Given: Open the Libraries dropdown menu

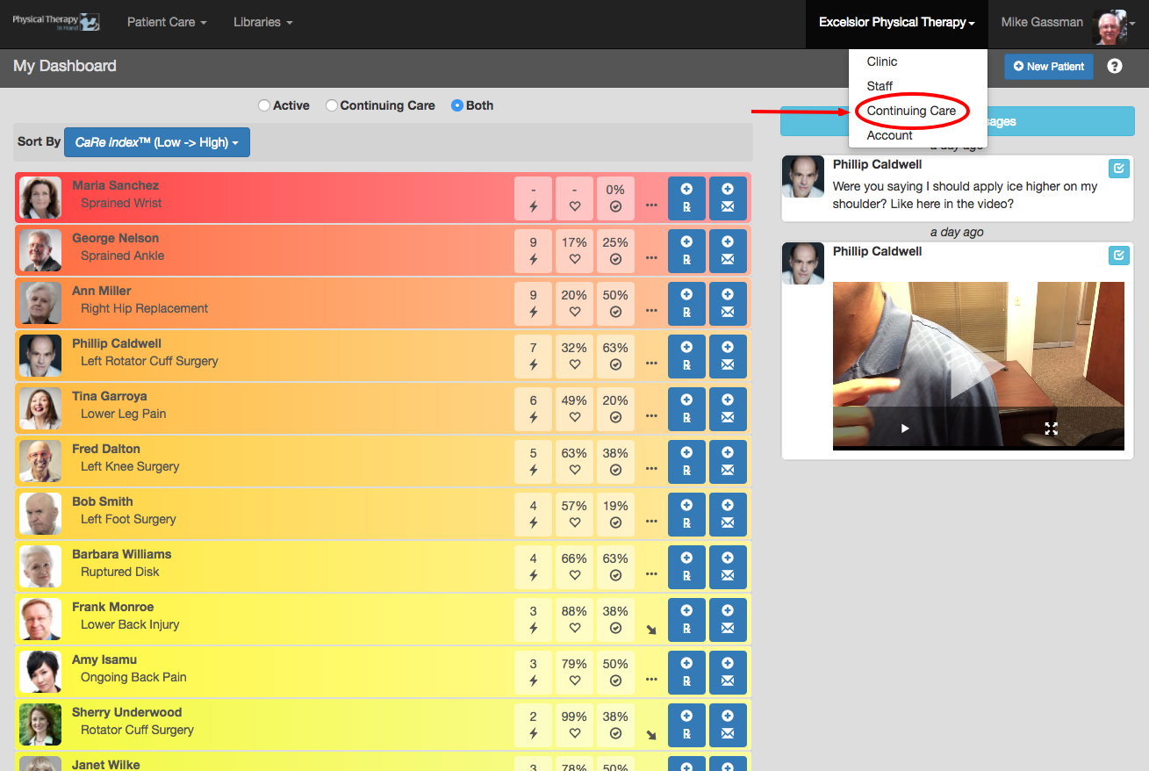Looking at the screenshot, I should (x=262, y=22).
